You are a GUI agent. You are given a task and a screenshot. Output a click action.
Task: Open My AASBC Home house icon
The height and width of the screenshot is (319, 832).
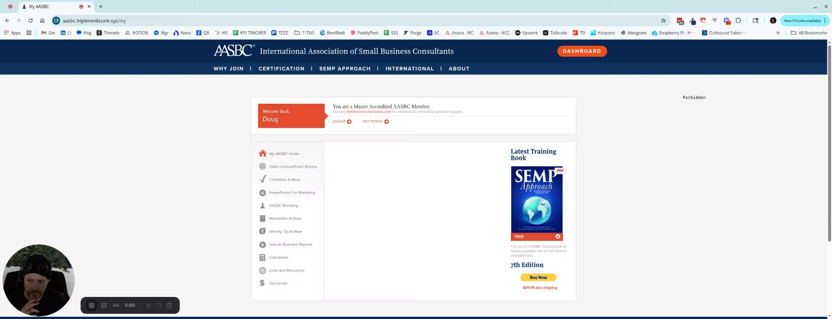point(263,153)
